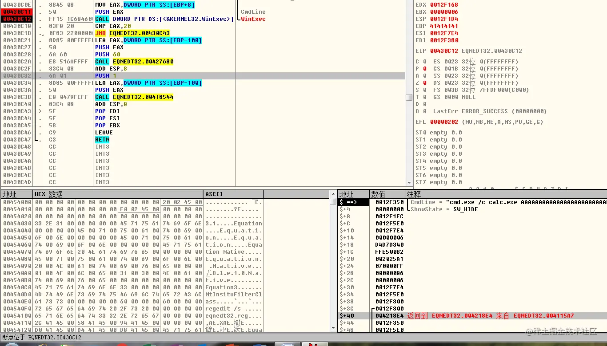Image resolution: width=607 pixels, height=346 pixels.
Task: Select the JNB EQNEDT32.00430C43 instruction
Action: tap(132, 33)
